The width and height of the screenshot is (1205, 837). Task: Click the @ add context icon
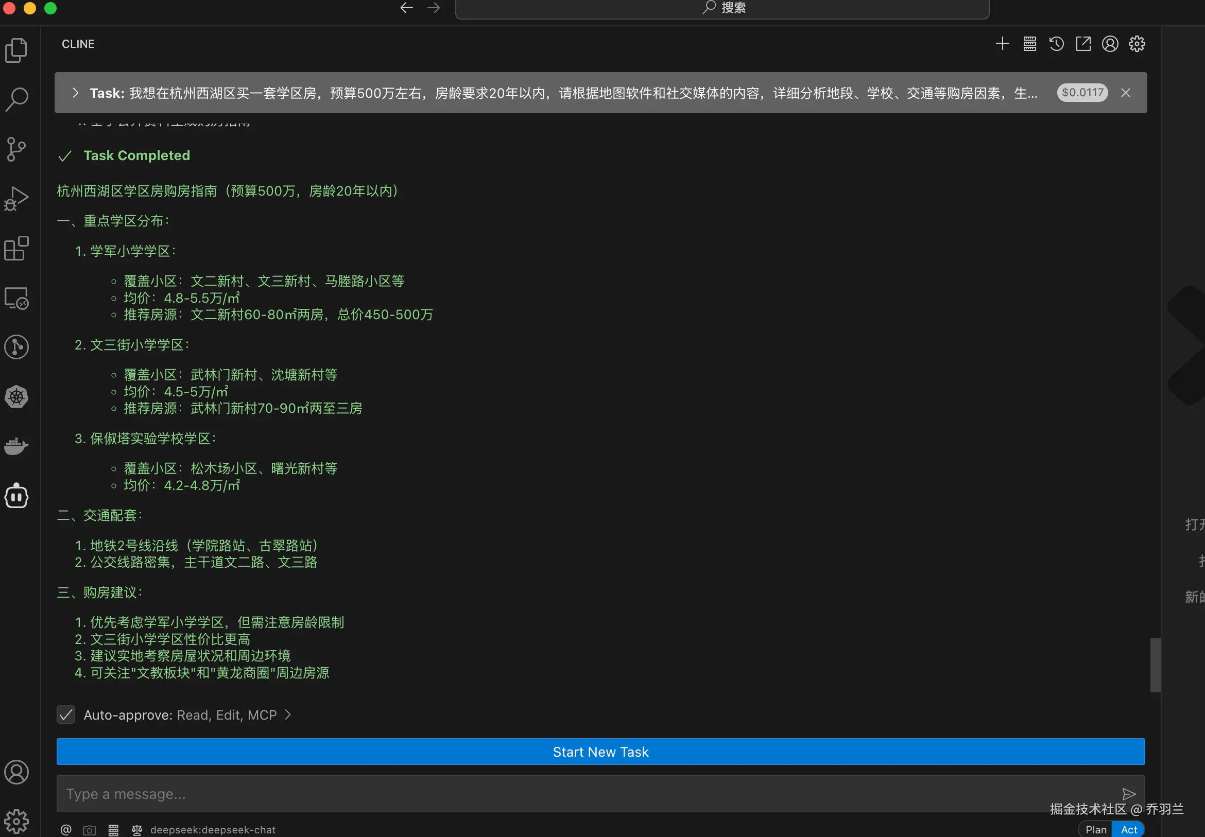point(65,829)
